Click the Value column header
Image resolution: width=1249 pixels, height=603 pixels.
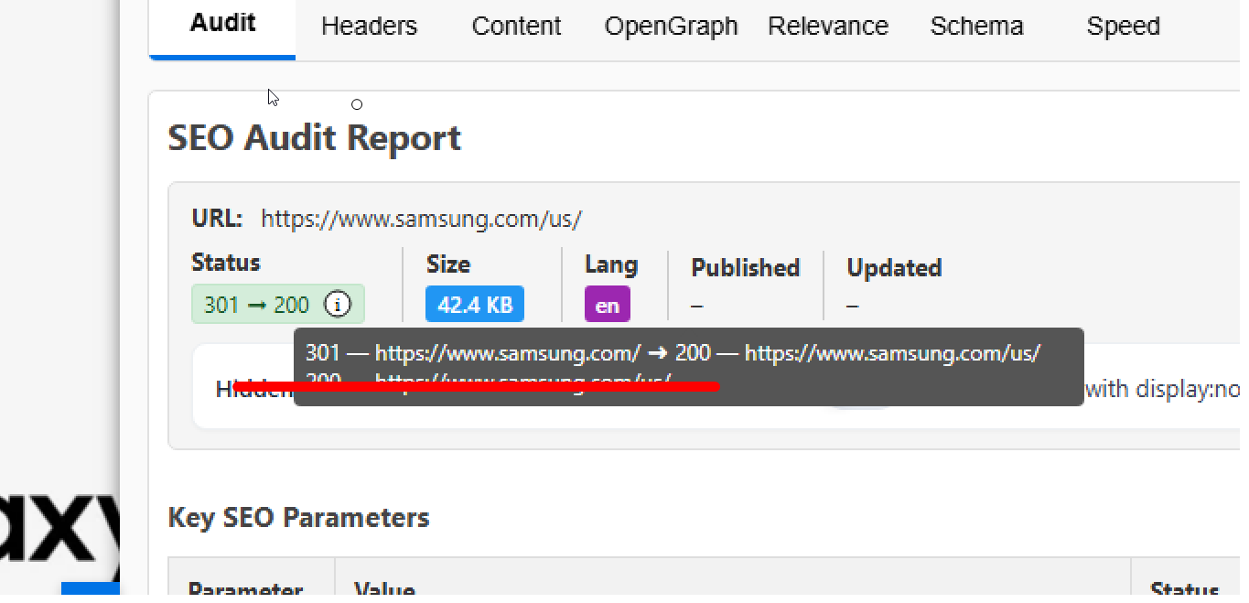click(x=384, y=590)
